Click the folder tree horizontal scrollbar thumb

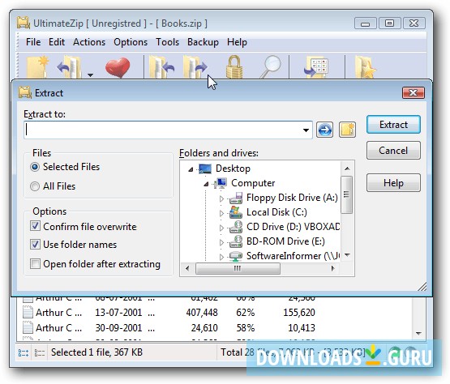click(x=238, y=269)
